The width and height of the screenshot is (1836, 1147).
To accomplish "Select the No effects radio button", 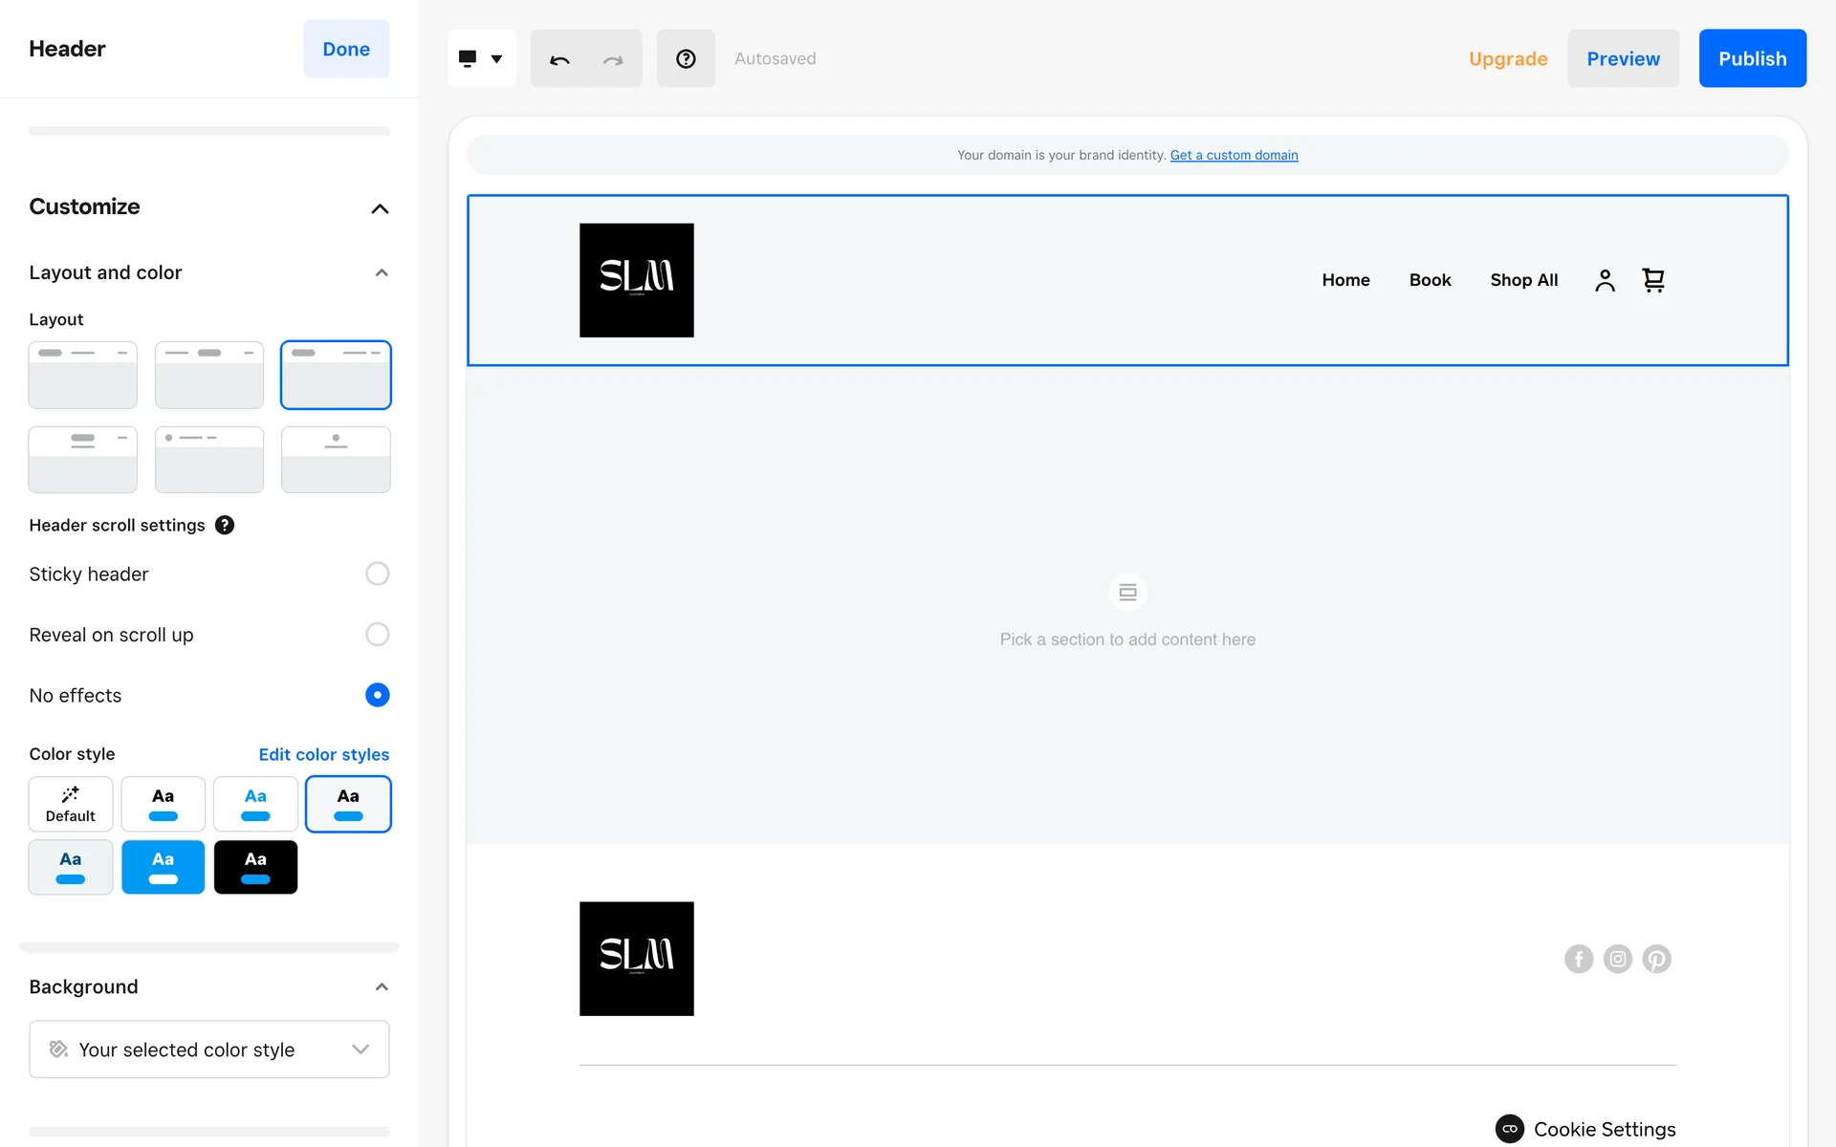I will pyautogui.click(x=377, y=695).
